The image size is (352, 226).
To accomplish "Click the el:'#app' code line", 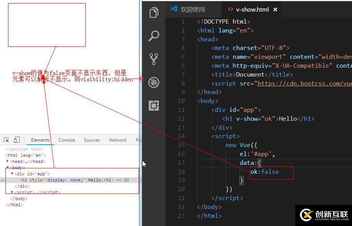I will click(257, 154).
